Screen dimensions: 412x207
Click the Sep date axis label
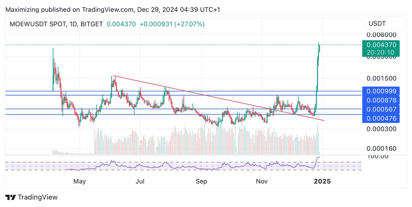(202, 181)
